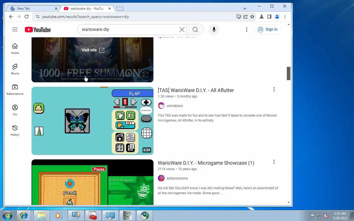Click the page vertical scrollbar thumb
This screenshot has width=354, height=221.
(288, 73)
